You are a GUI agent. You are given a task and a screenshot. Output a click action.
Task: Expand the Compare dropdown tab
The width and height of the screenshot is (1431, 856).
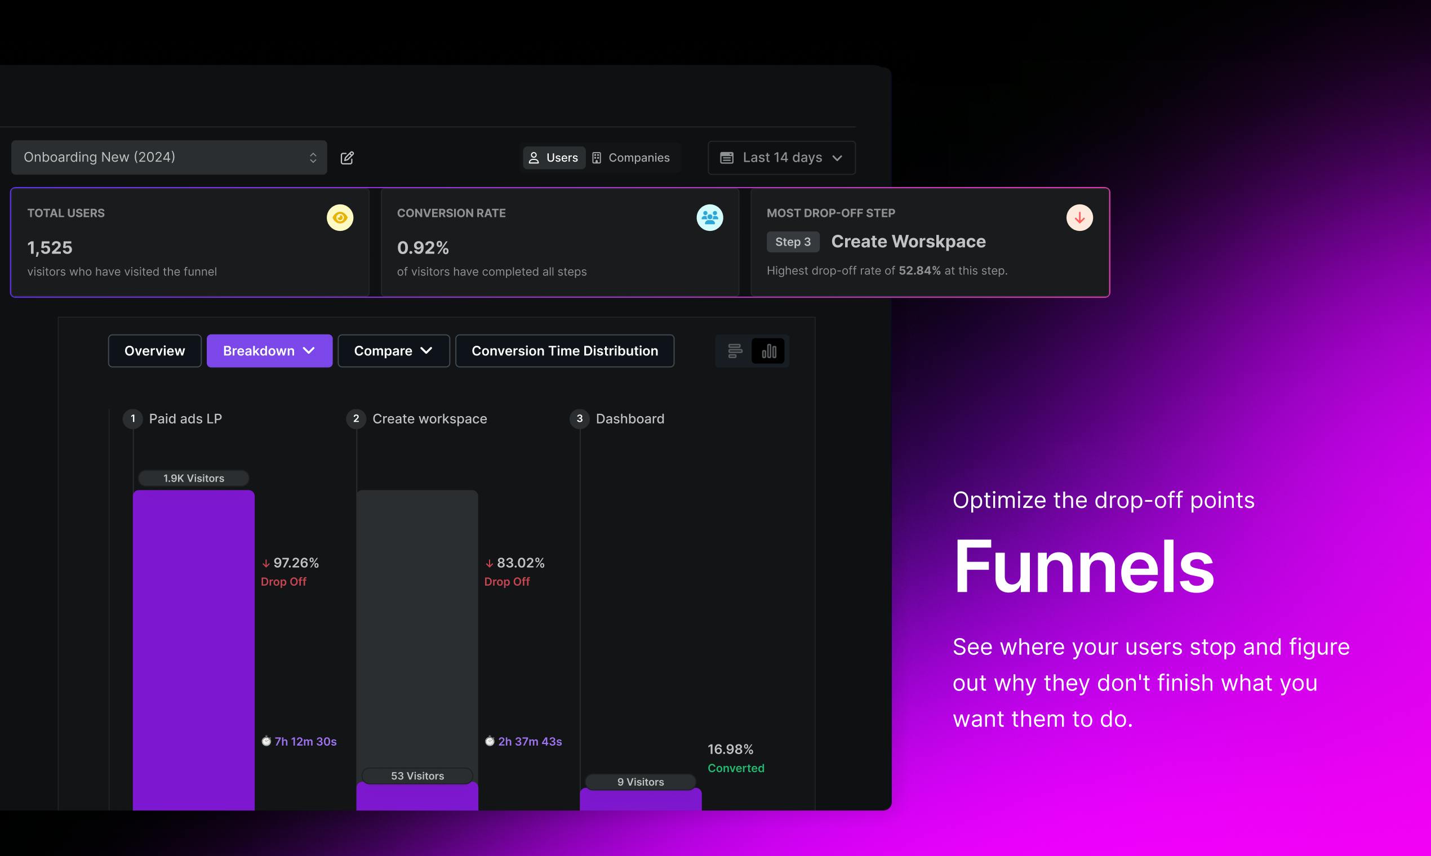coord(393,351)
